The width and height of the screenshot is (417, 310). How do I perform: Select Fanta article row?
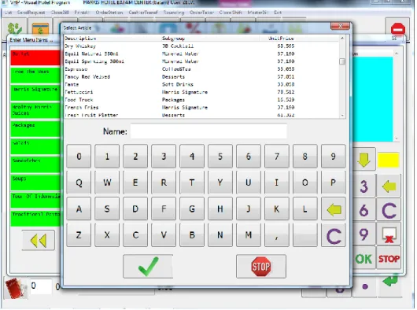click(201, 84)
